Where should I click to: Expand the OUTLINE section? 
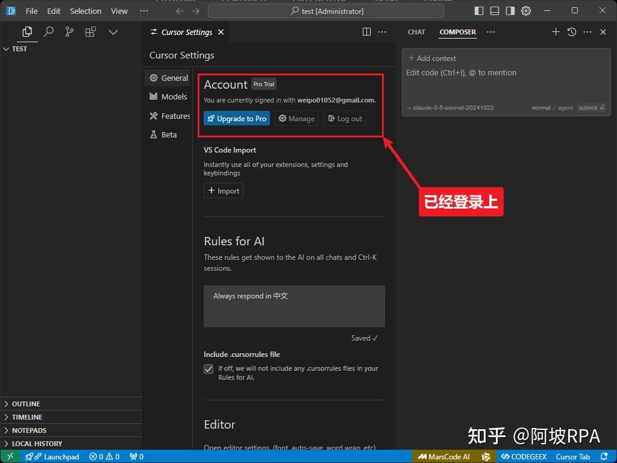coord(26,404)
